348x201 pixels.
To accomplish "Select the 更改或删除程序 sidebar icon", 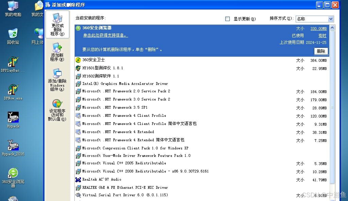I will (57, 24).
